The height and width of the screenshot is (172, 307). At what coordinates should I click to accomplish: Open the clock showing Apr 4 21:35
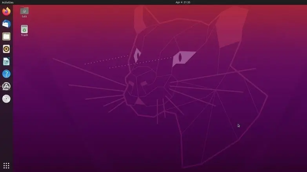click(183, 2)
